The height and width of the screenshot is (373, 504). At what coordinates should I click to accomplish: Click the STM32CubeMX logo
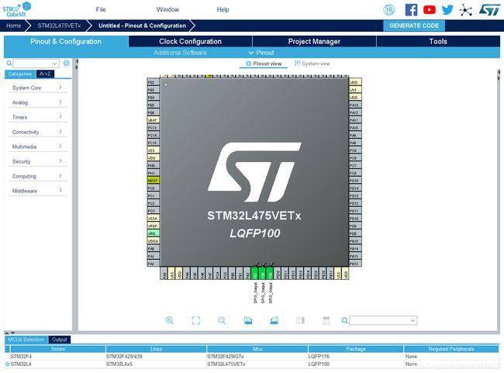pyautogui.click(x=17, y=9)
